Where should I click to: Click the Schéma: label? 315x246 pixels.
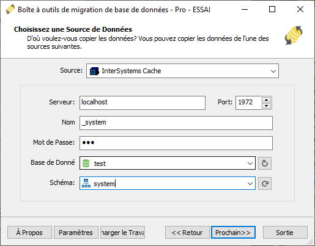coord(62,183)
